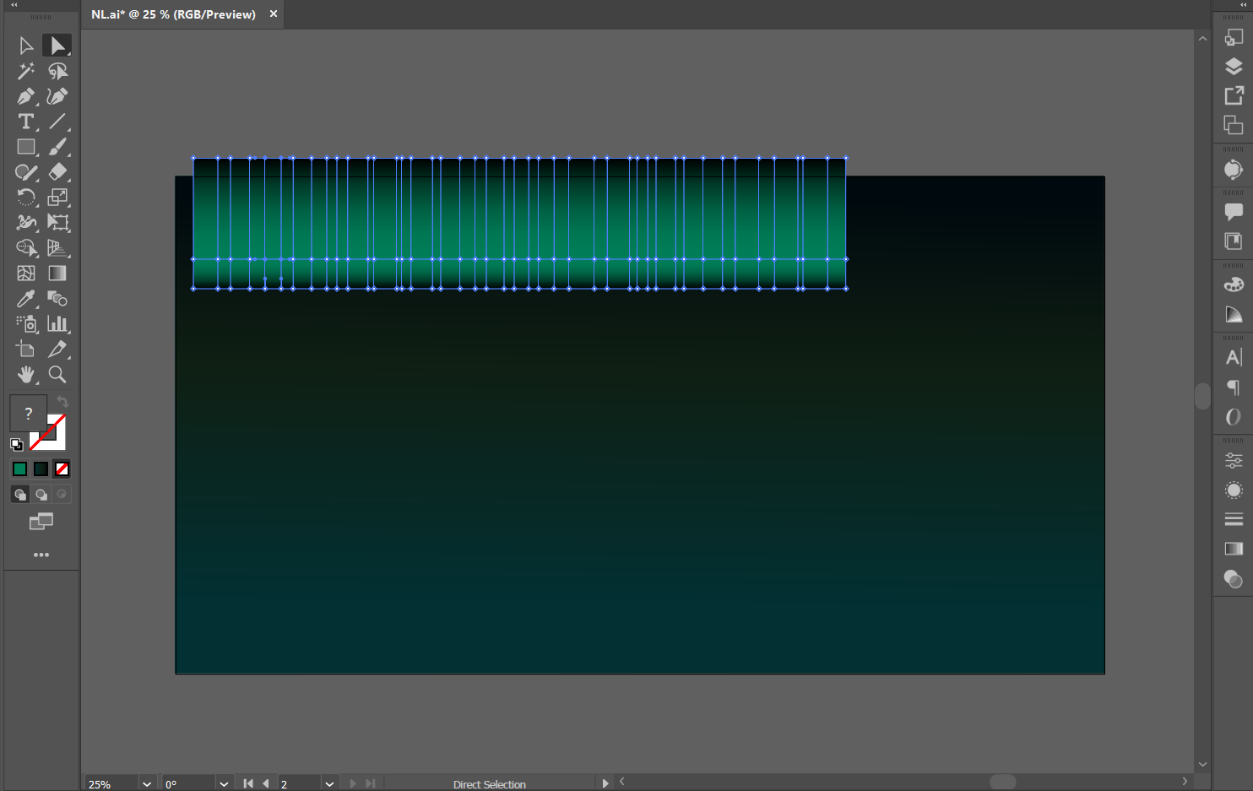This screenshot has height=791, width=1253.
Task: Select the Slice tool
Action: pyautogui.click(x=57, y=349)
